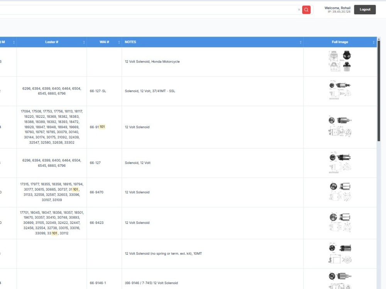Click the scrollbar up arrow
The width and height of the screenshot is (386, 289).
pos(379,39)
